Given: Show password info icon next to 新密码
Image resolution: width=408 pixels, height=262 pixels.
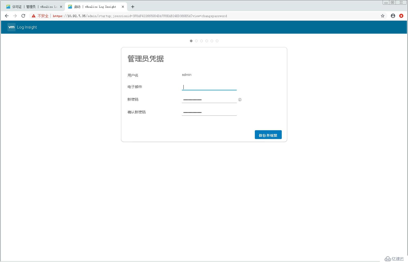Looking at the screenshot, I should (240, 100).
